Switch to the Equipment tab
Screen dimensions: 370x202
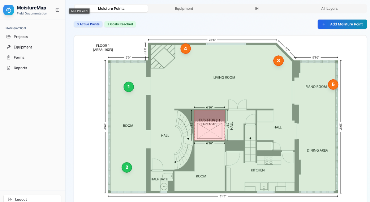184,9
